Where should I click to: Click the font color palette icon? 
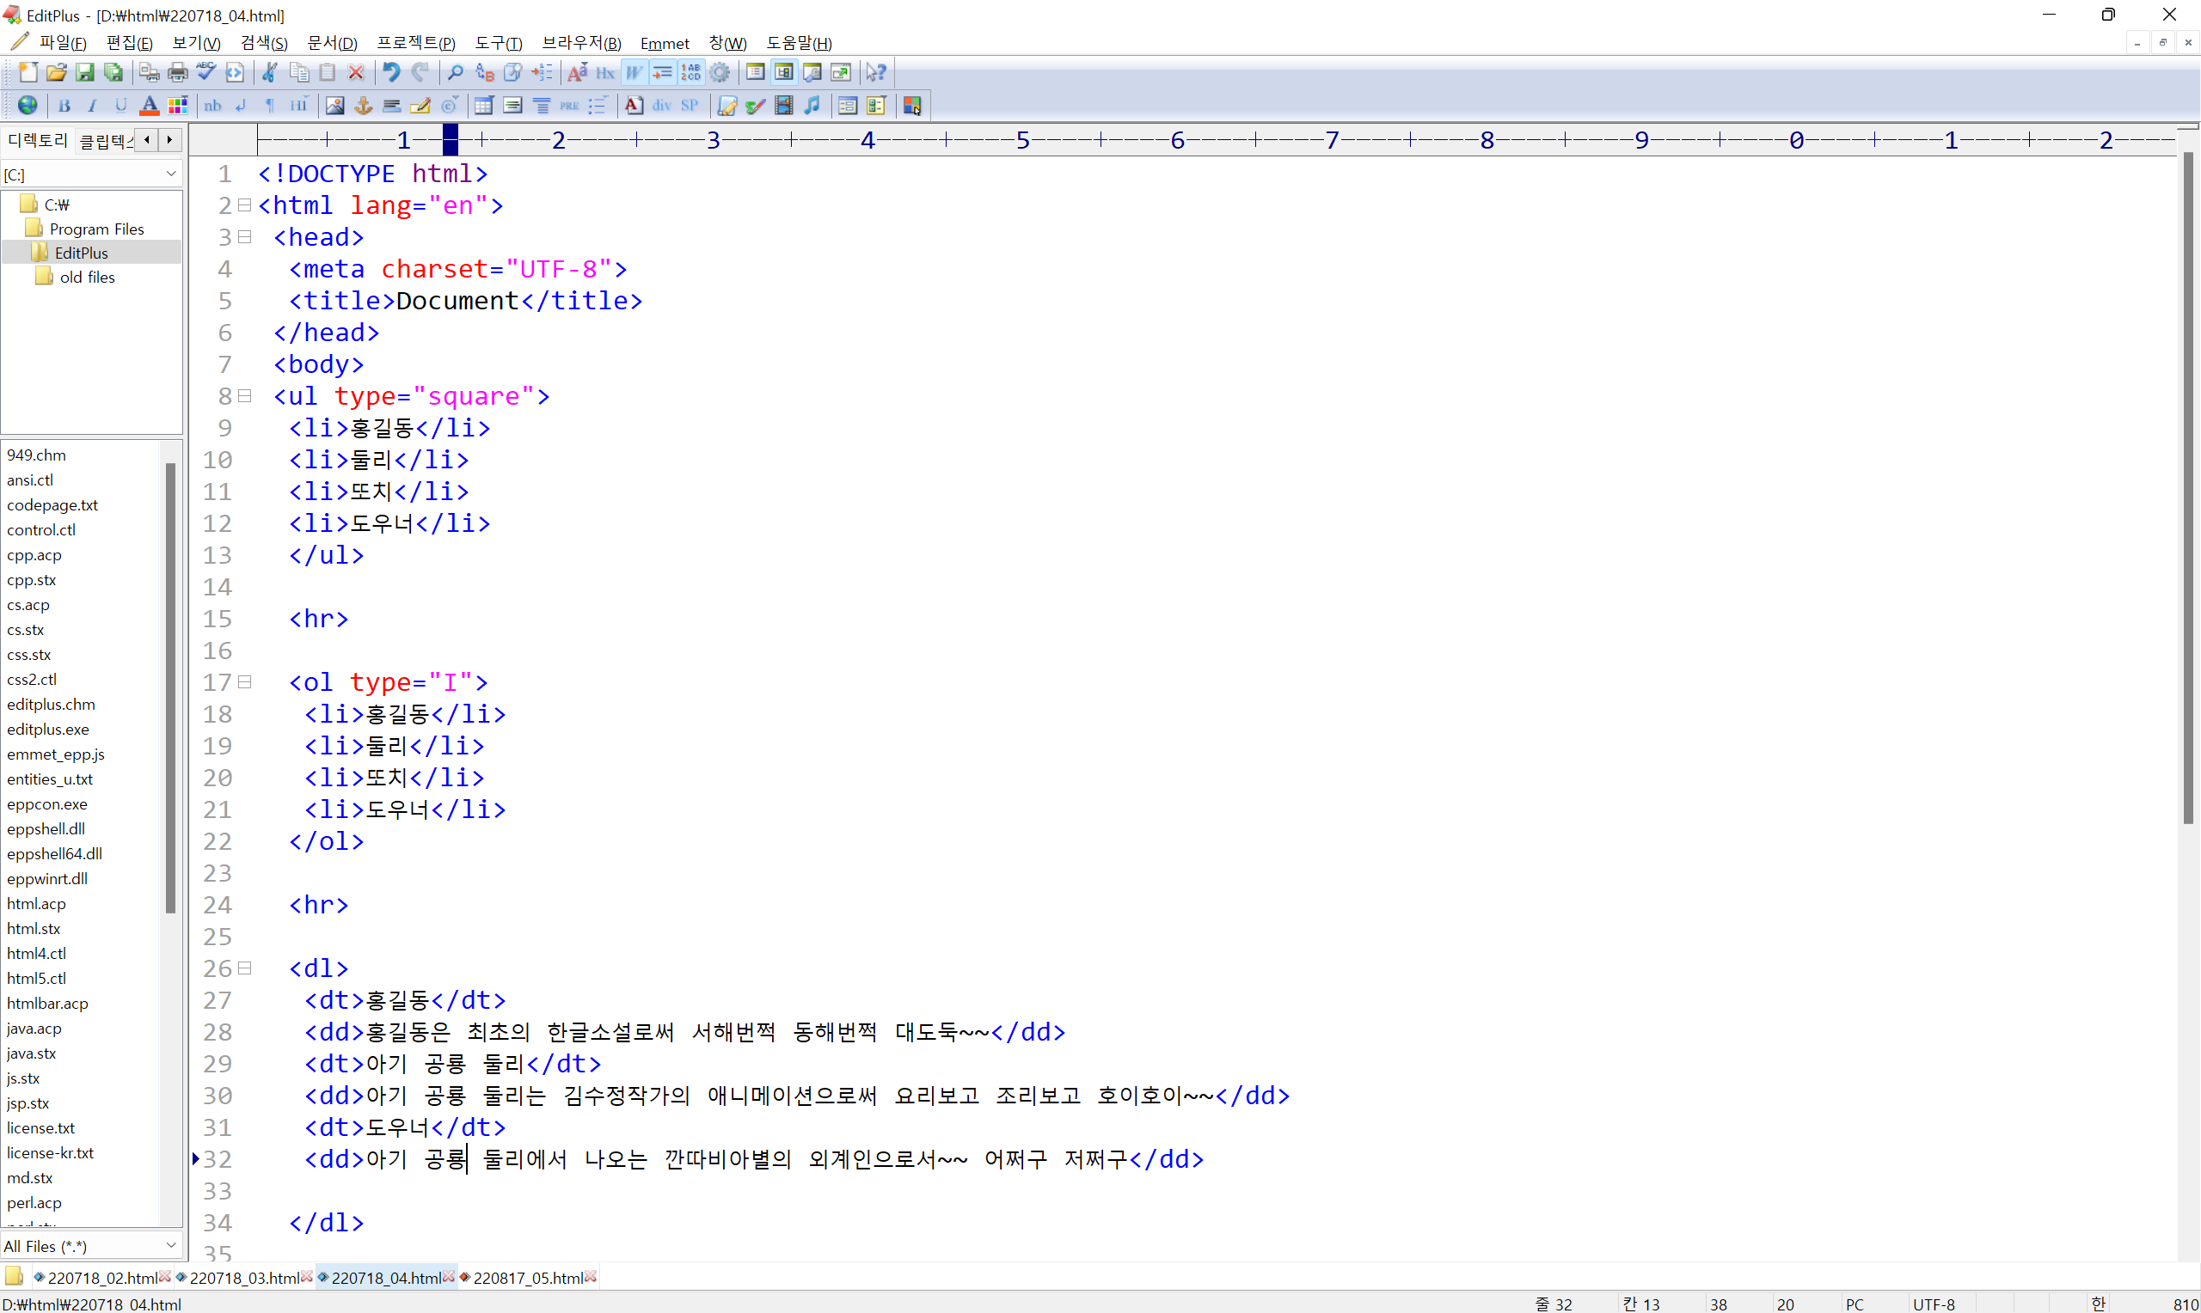(178, 107)
